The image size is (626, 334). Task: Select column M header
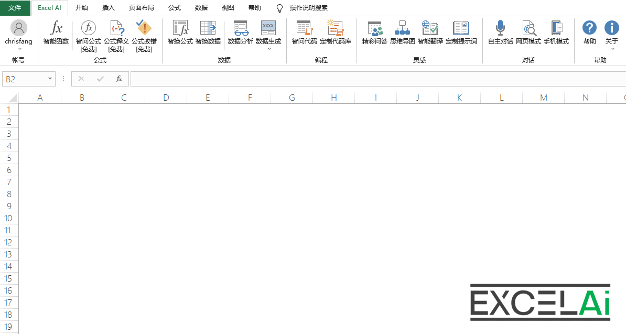click(x=543, y=98)
